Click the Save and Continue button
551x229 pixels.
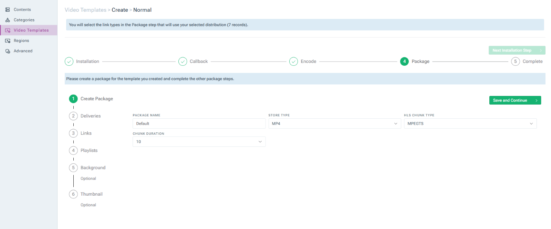515,100
